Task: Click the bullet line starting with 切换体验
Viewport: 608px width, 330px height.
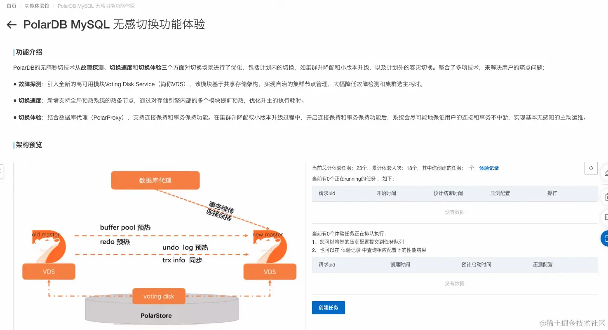Action: click(x=300, y=117)
